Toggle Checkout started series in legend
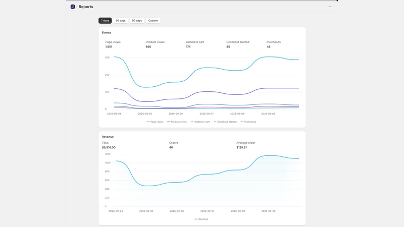Image resolution: width=404 pixels, height=227 pixels. [x=225, y=122]
